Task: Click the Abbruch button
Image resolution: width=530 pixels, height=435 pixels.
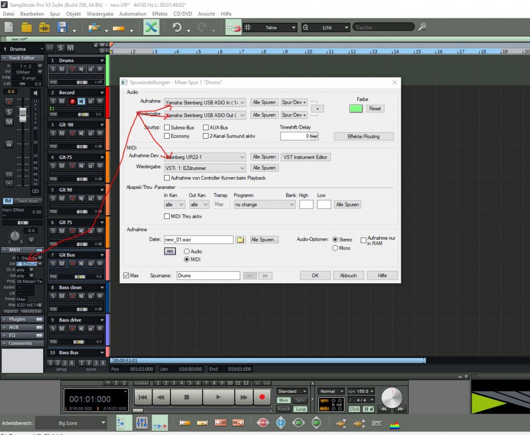Action: (x=348, y=275)
